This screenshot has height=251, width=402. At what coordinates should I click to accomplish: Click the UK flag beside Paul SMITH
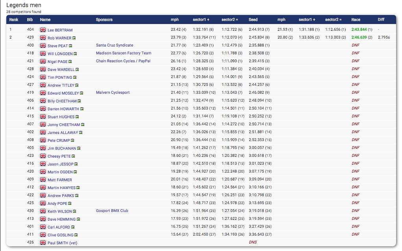(43, 243)
